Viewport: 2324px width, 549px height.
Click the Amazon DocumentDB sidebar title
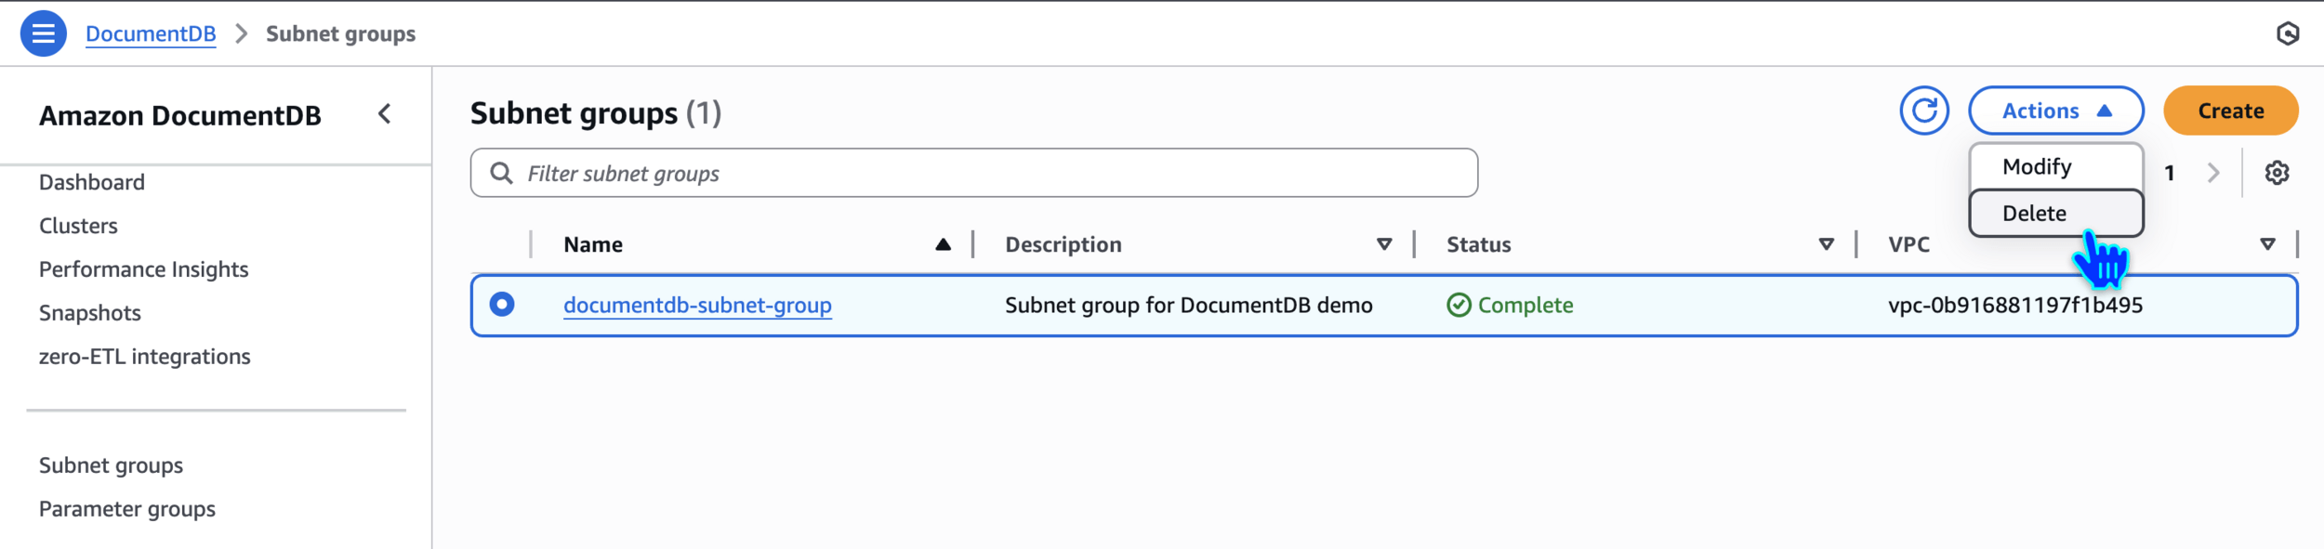tap(179, 115)
